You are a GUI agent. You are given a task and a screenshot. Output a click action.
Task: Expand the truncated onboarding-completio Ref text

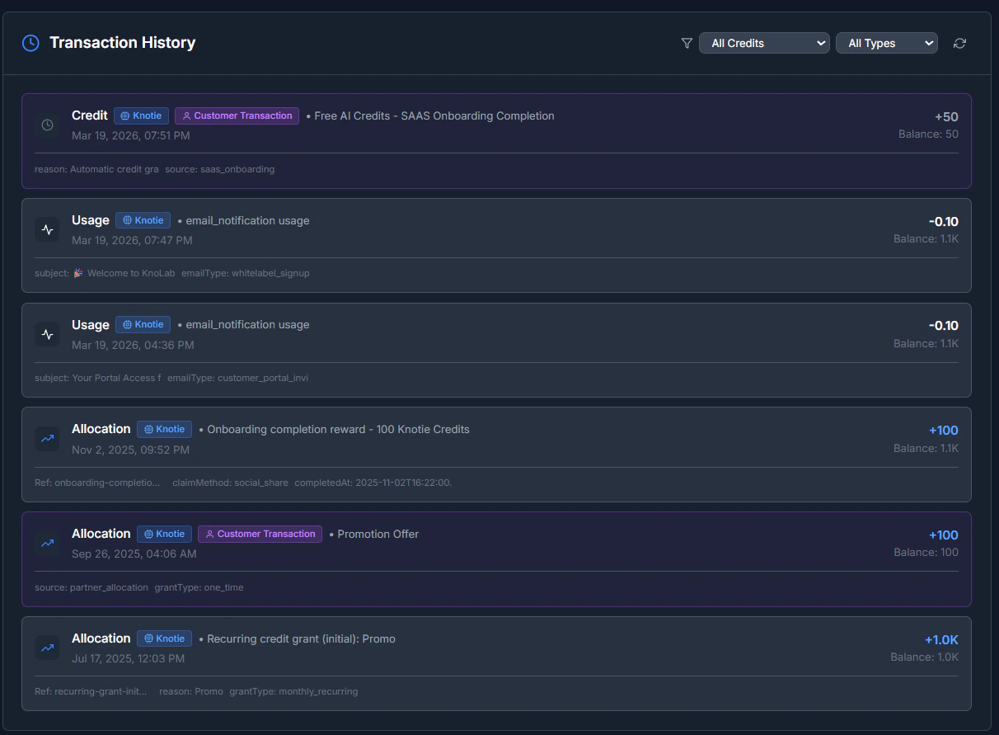click(x=97, y=483)
